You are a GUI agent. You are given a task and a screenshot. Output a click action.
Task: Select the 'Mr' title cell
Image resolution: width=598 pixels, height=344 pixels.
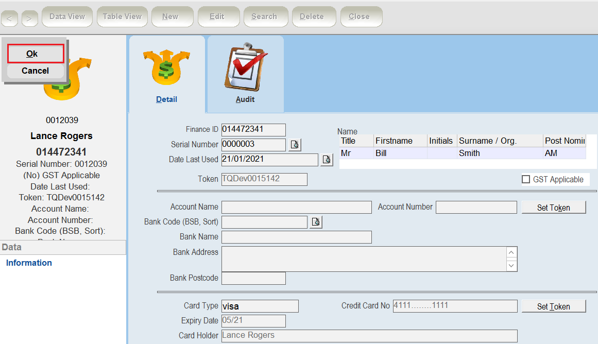tap(356, 153)
